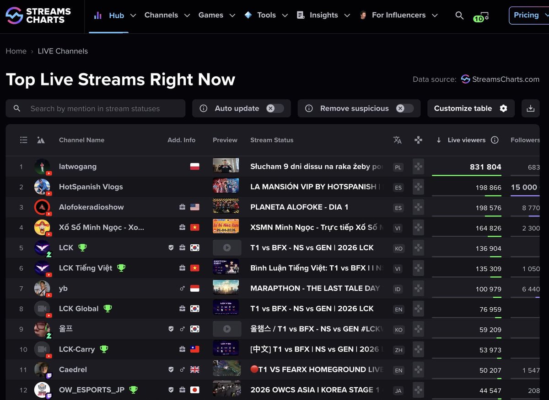Open the latwogang stream preview thumbnail

(226, 165)
